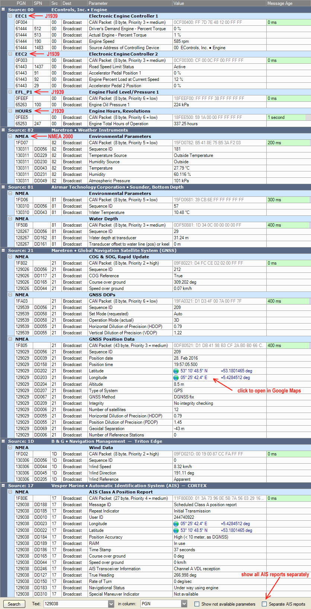Image resolution: width=311 pixels, height=609 pixels.
Task: Collapse the Source: 17 Vesper Marine group
Action: pyautogui.click(x=3, y=486)
